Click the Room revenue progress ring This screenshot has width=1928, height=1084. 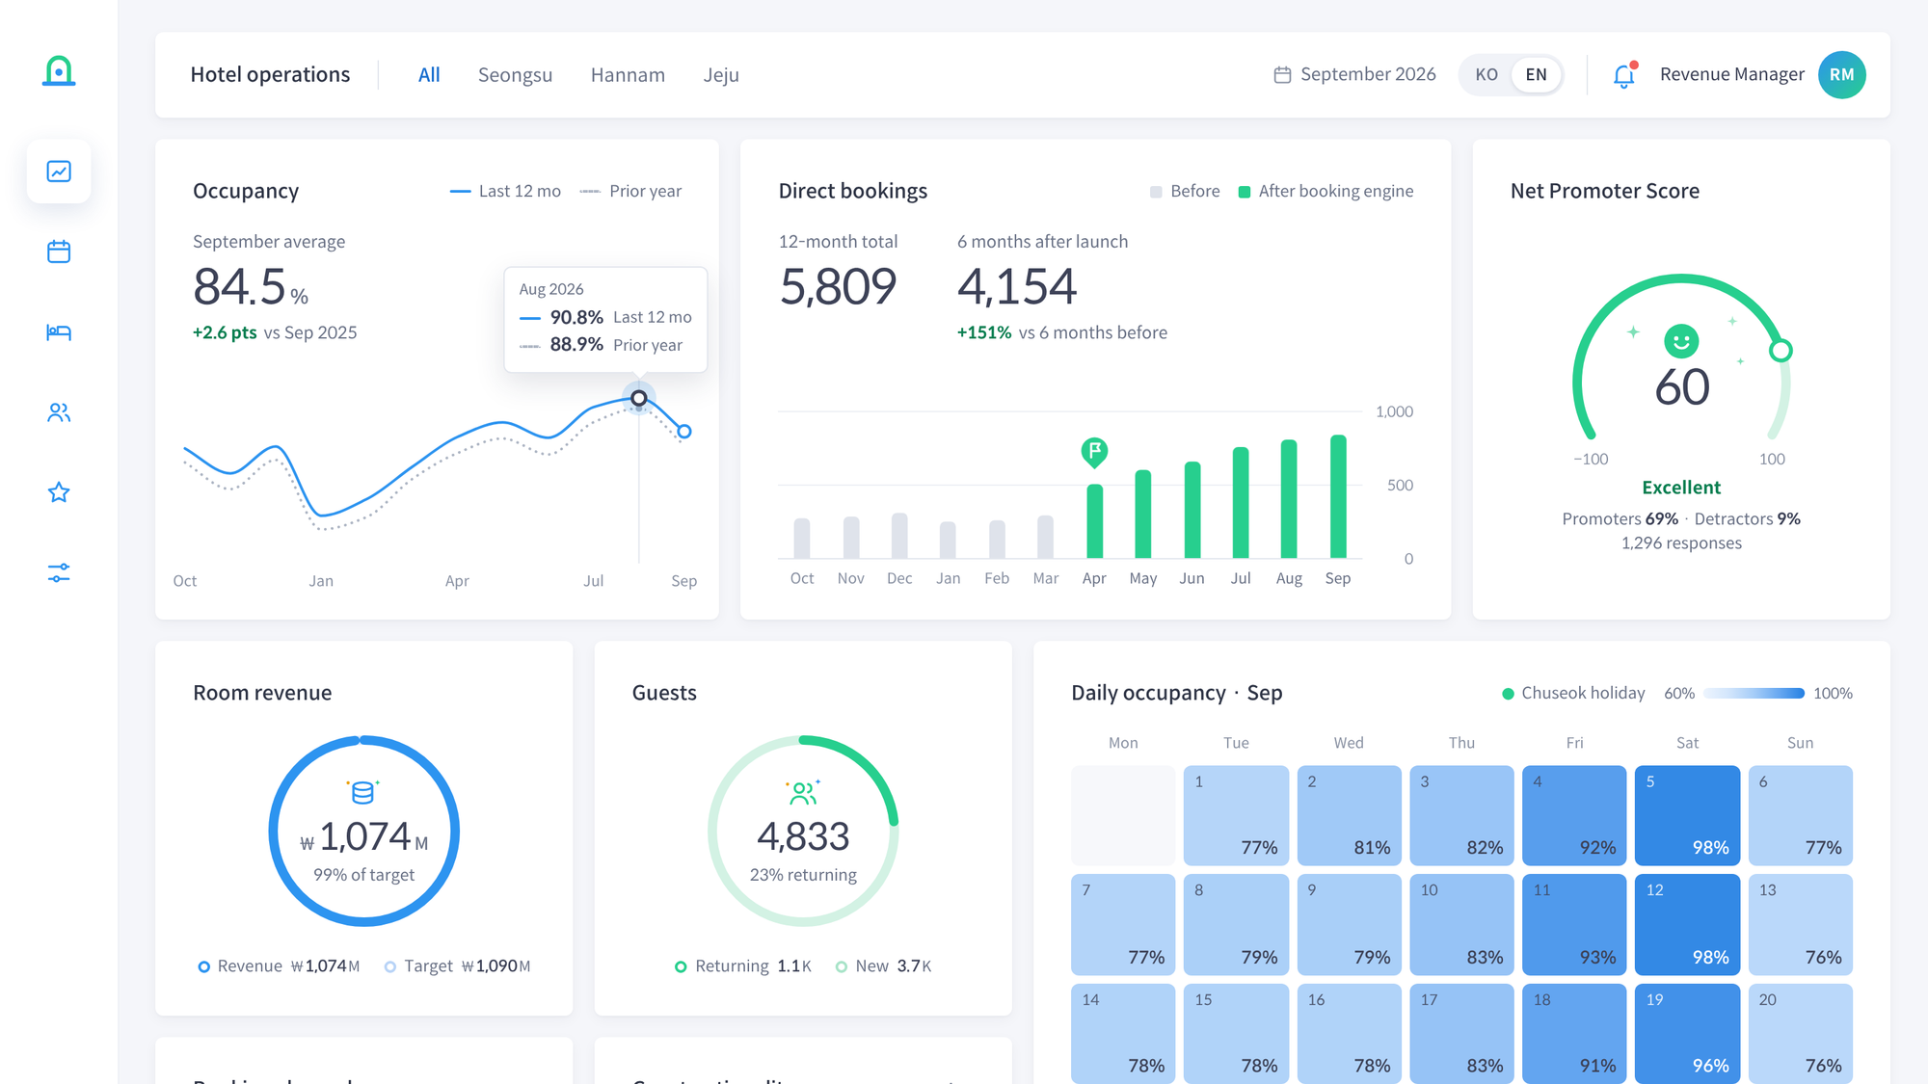point(363,831)
